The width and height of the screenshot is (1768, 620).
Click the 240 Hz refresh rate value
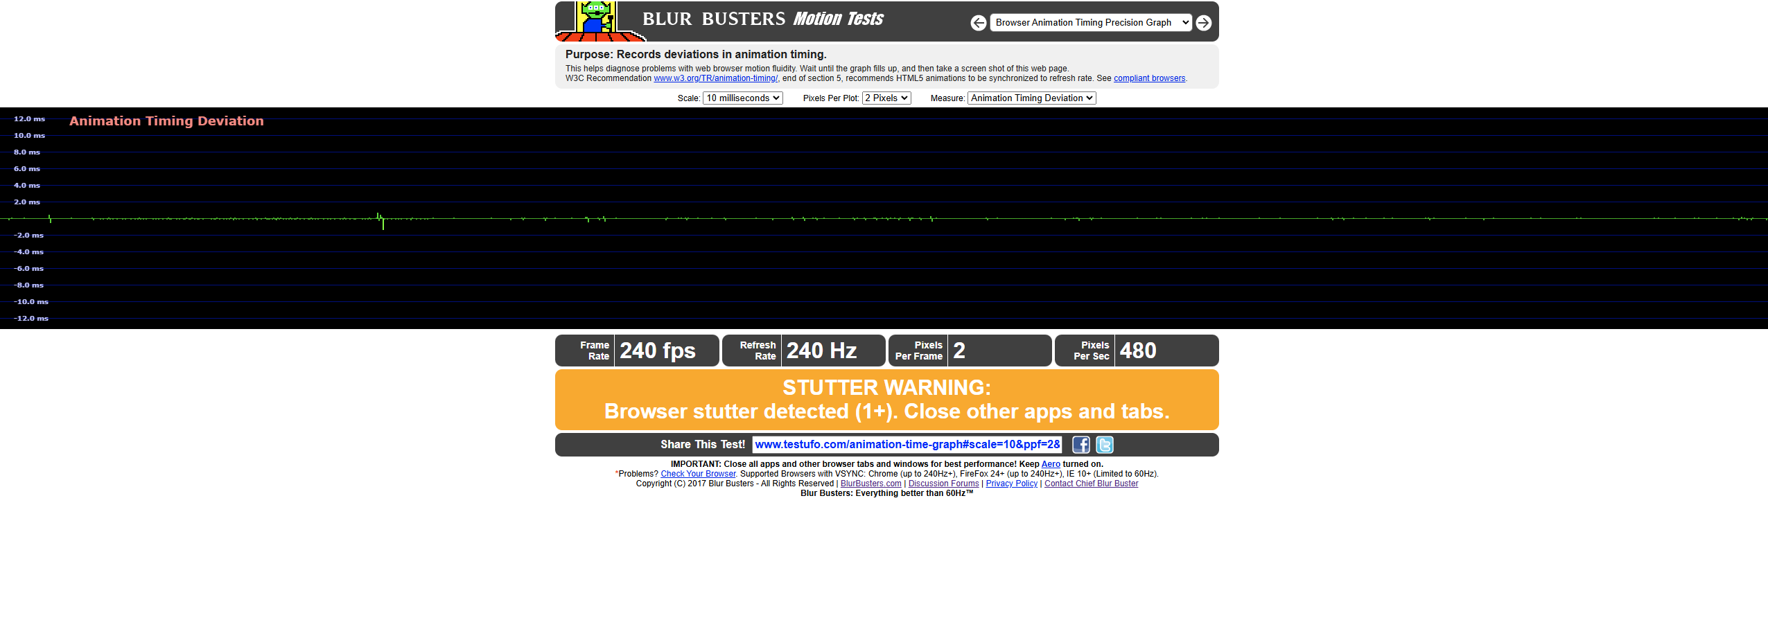pyautogui.click(x=821, y=351)
